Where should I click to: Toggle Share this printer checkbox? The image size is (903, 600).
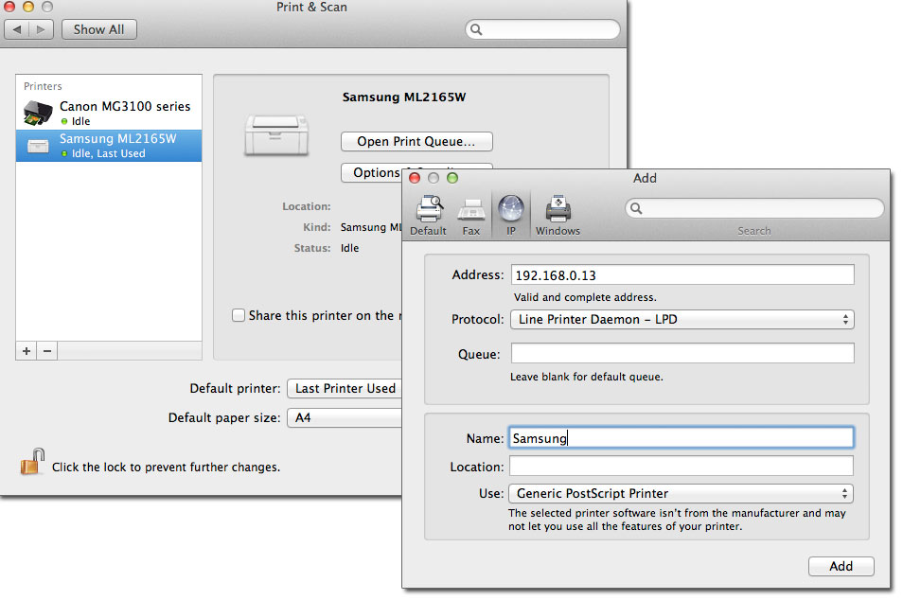click(239, 315)
